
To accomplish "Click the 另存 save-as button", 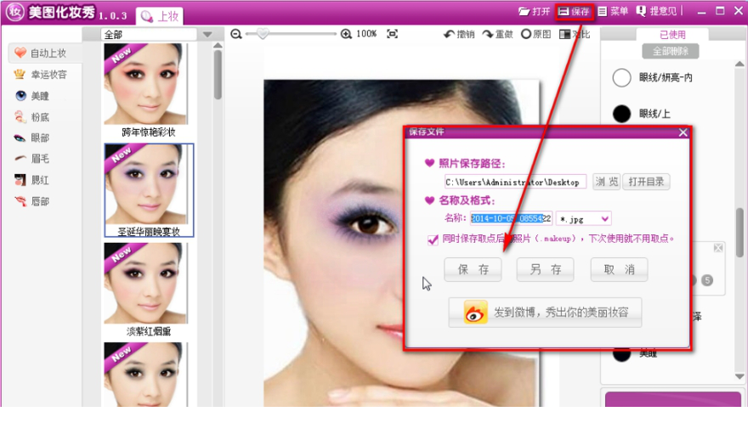I will (545, 270).
